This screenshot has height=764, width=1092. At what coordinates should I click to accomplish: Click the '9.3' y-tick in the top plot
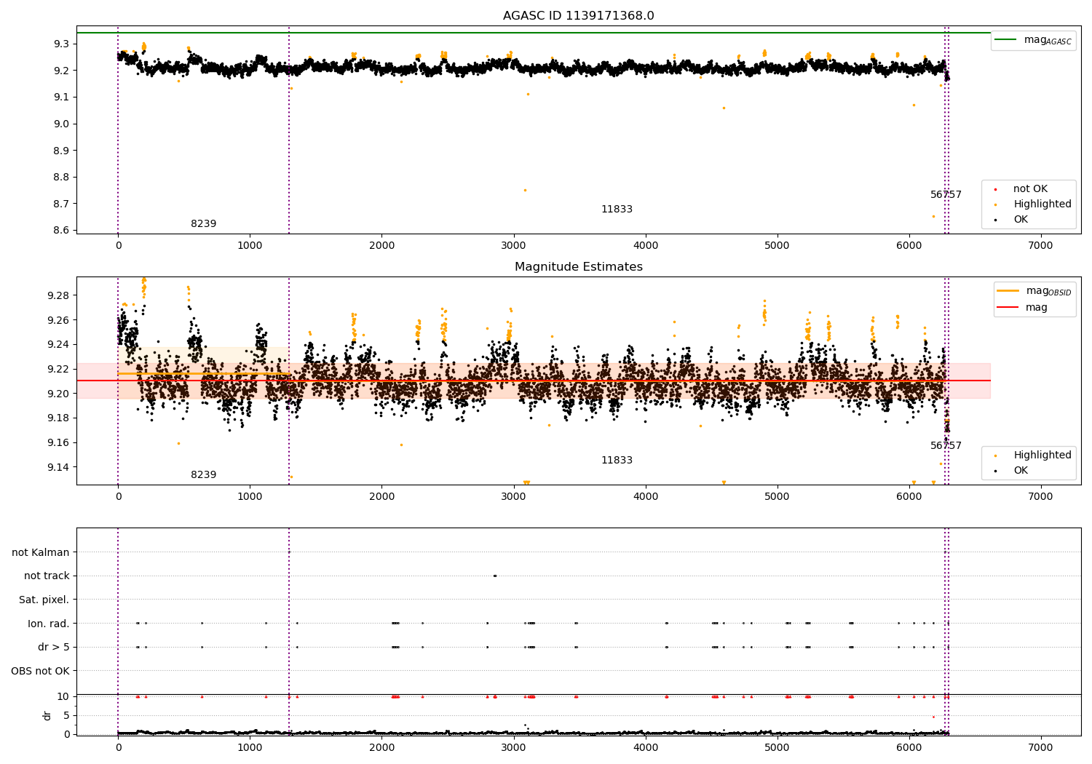61,44
